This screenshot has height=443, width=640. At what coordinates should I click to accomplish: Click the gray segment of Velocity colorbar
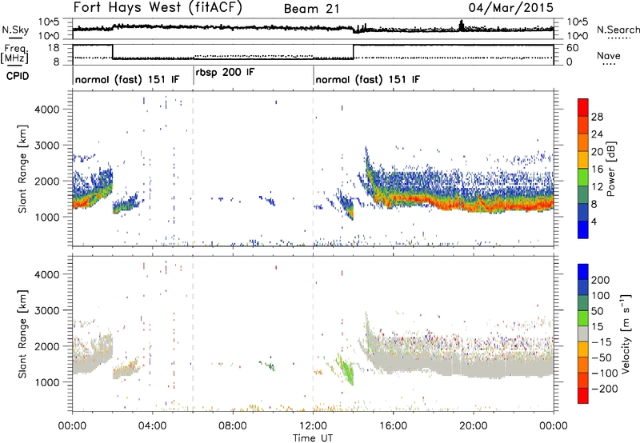[x=583, y=333]
